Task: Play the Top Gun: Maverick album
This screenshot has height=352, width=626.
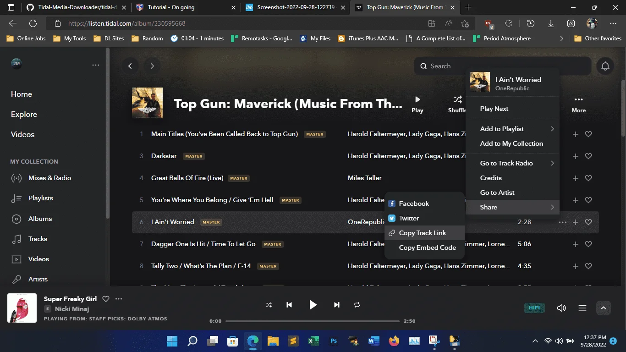Action: coord(417,104)
